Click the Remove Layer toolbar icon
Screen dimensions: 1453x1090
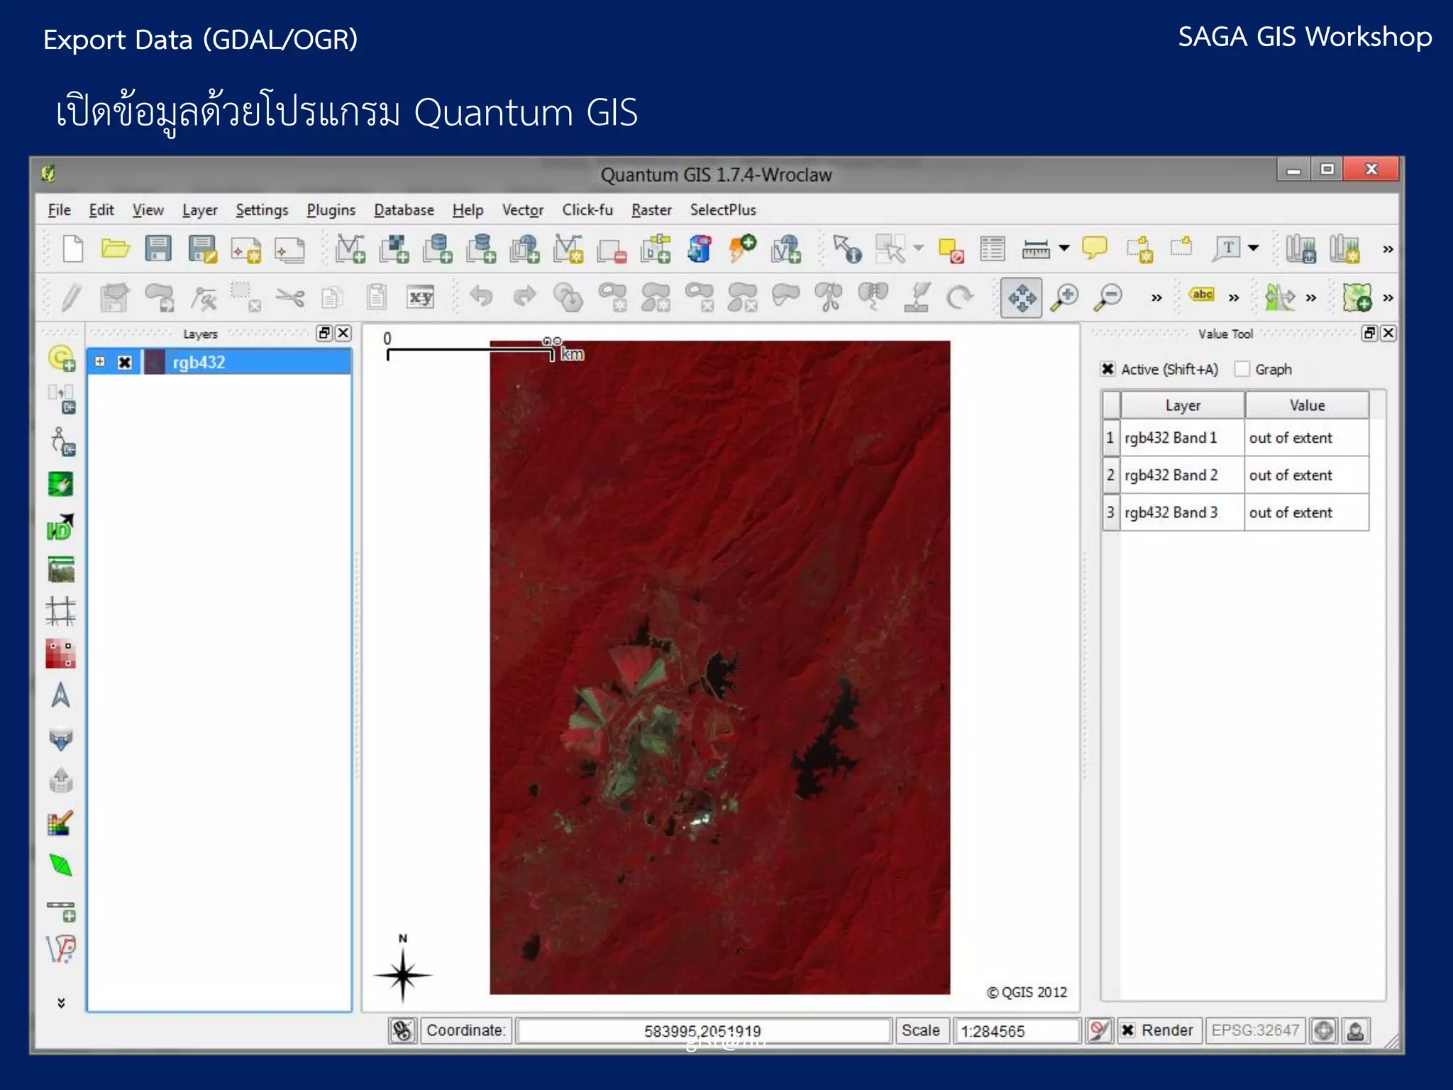pyautogui.click(x=612, y=251)
